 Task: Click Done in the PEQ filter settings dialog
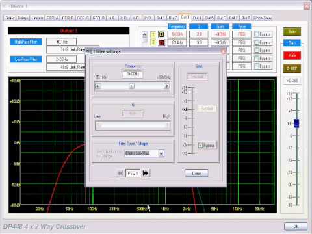[x=196, y=173]
